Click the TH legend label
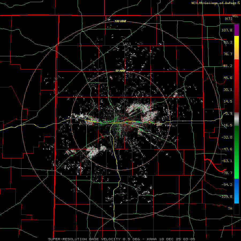 click(230, 208)
